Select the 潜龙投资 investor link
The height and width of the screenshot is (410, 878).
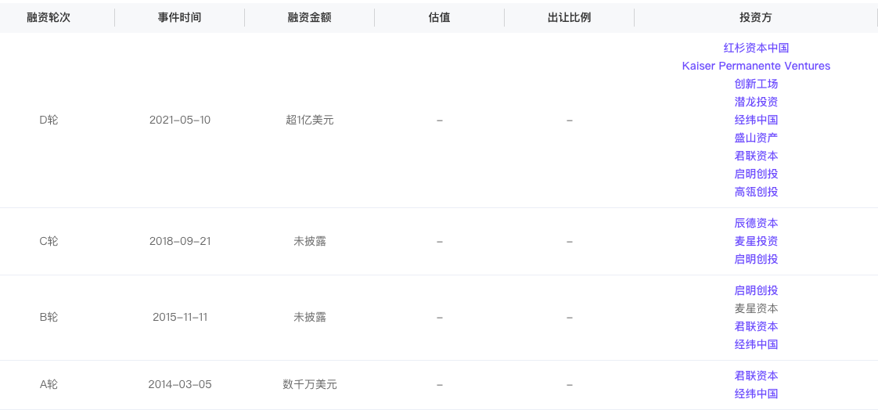tap(756, 102)
